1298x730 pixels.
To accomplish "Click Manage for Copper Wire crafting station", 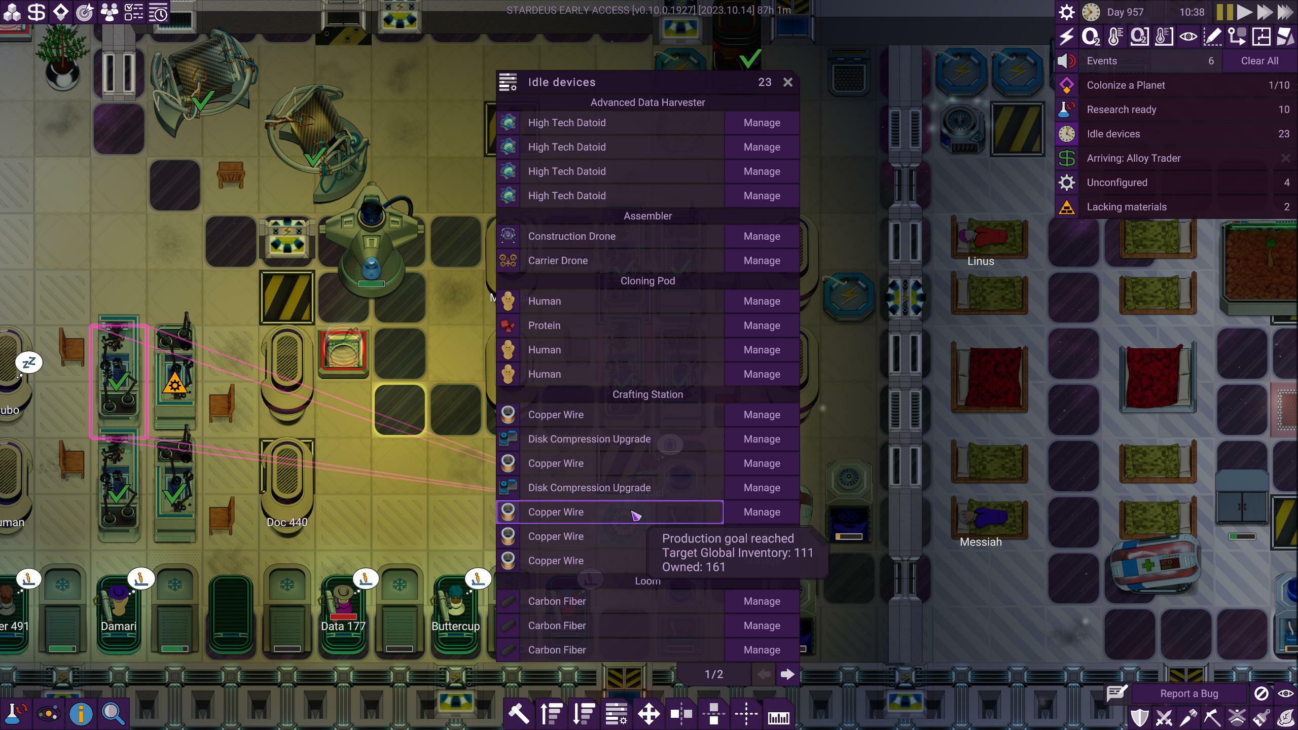I will pyautogui.click(x=761, y=510).
